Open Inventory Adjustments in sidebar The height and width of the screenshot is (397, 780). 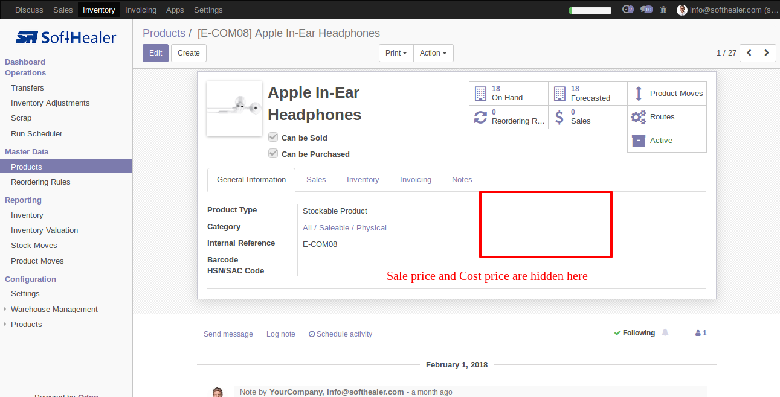tap(50, 103)
